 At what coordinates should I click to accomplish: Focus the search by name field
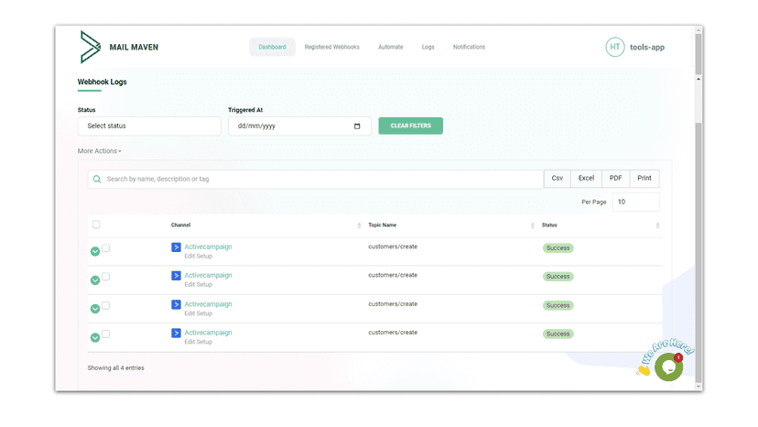pyautogui.click(x=316, y=179)
